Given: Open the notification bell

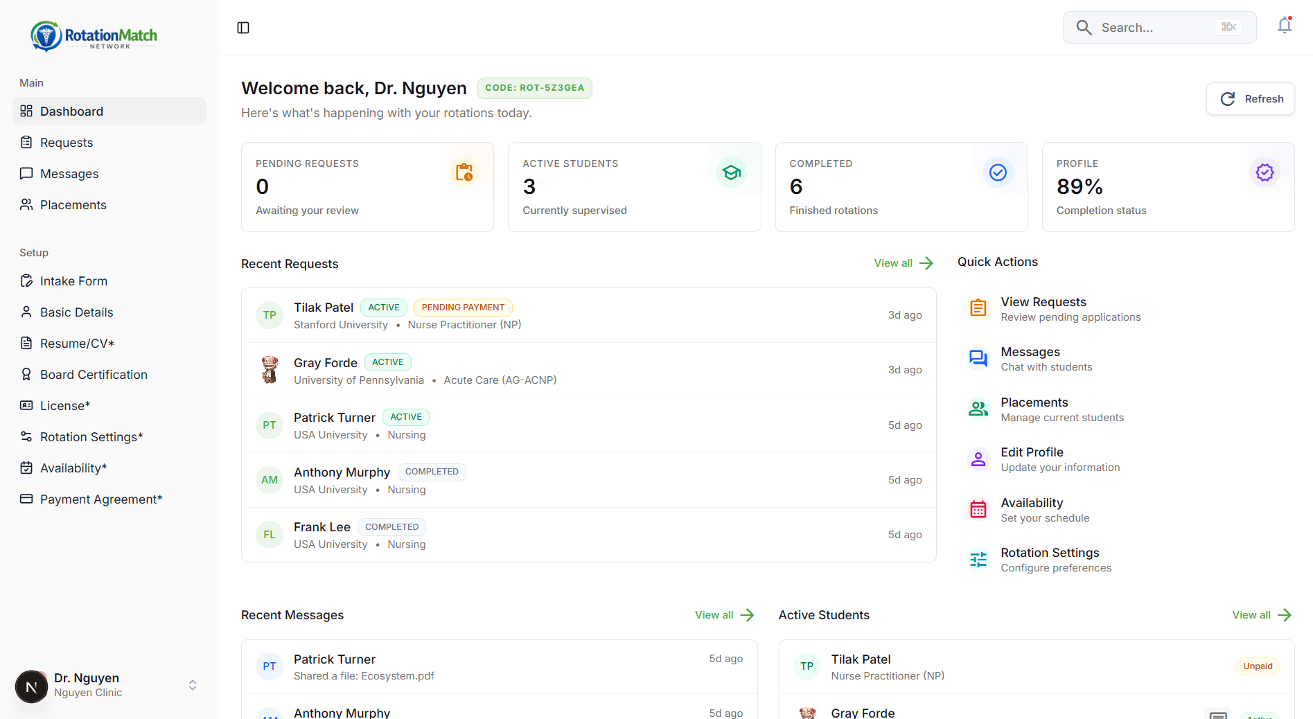Looking at the screenshot, I should coord(1283,25).
